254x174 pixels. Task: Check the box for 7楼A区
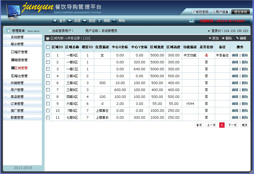pyautogui.click(x=48, y=111)
